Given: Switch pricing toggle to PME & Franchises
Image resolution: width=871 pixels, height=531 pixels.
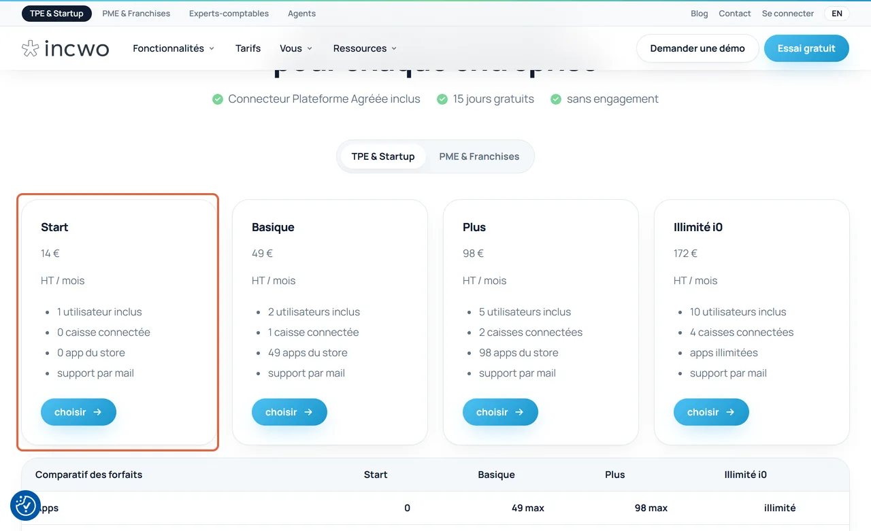Looking at the screenshot, I should pyautogui.click(x=479, y=156).
